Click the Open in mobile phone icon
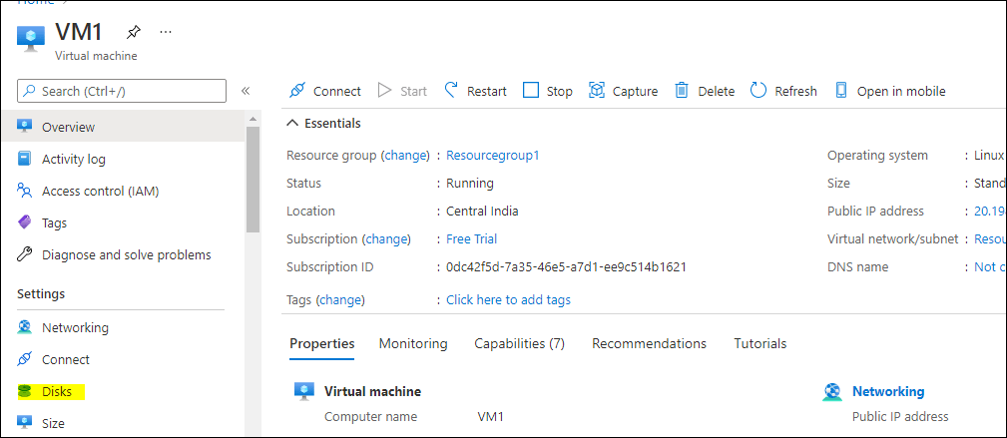The image size is (1007, 438). [x=840, y=91]
